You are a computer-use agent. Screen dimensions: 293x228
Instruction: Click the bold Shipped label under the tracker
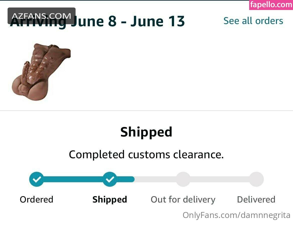click(110, 199)
